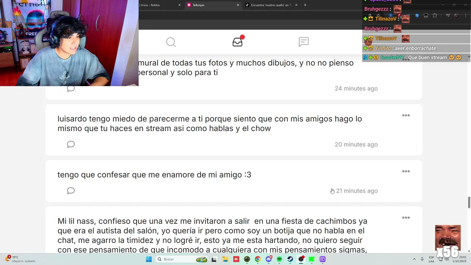Click the taskbar Buscar search field
The width and height of the screenshot is (471, 265).
182,259
